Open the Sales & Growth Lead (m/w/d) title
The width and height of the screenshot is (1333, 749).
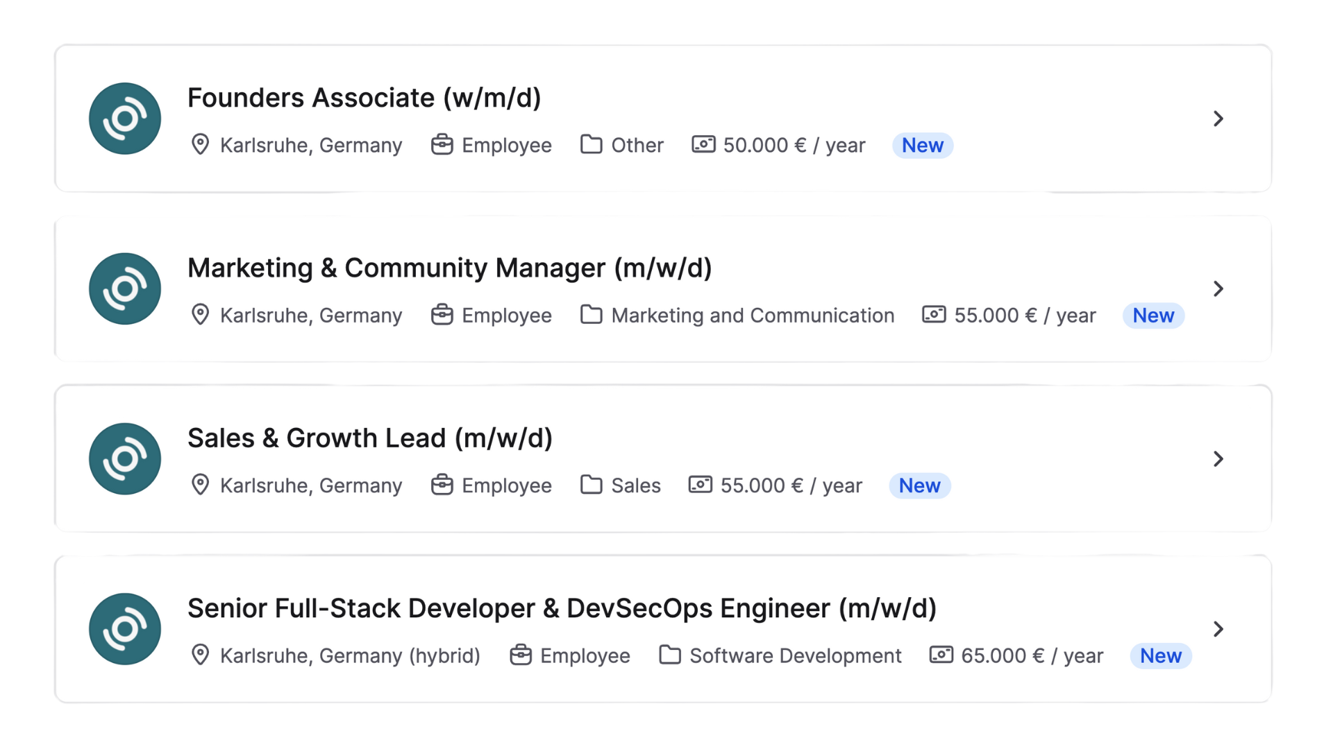click(369, 438)
